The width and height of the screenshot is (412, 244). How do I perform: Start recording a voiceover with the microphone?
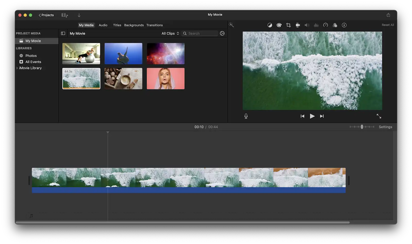coord(246,116)
